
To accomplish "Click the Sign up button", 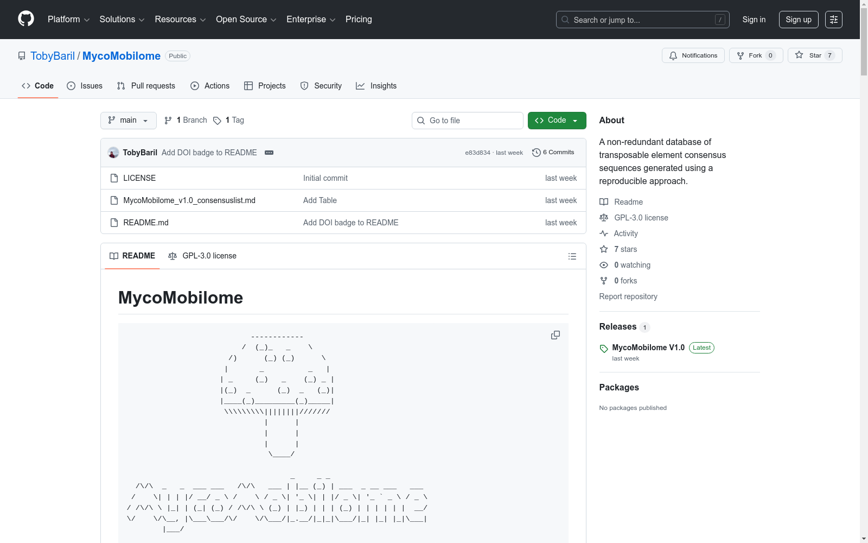I will click(x=799, y=20).
